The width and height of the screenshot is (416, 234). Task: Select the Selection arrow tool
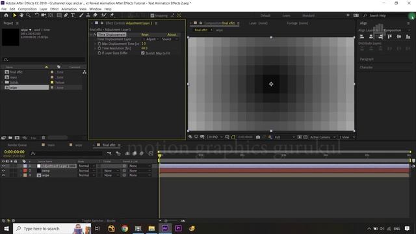pyautogui.click(x=14, y=16)
